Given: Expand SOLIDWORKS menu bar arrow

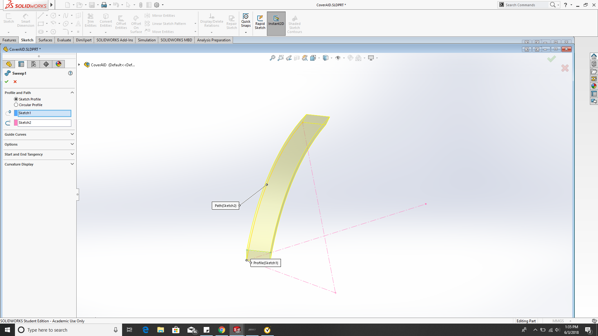Looking at the screenshot, I should pyautogui.click(x=52, y=5).
